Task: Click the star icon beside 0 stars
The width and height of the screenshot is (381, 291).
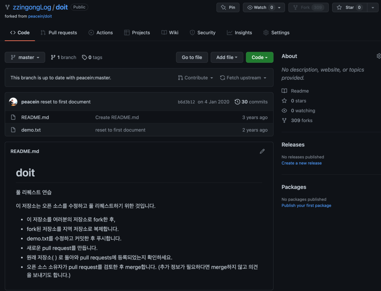Action: pyautogui.click(x=284, y=101)
